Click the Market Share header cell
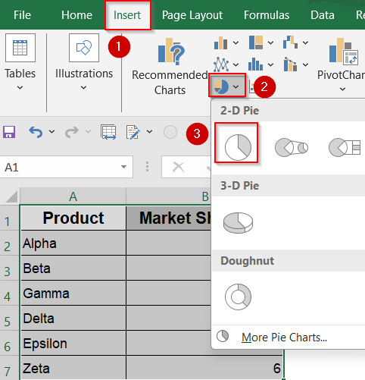Viewport: 365px width, 380px height. pyautogui.click(x=168, y=218)
